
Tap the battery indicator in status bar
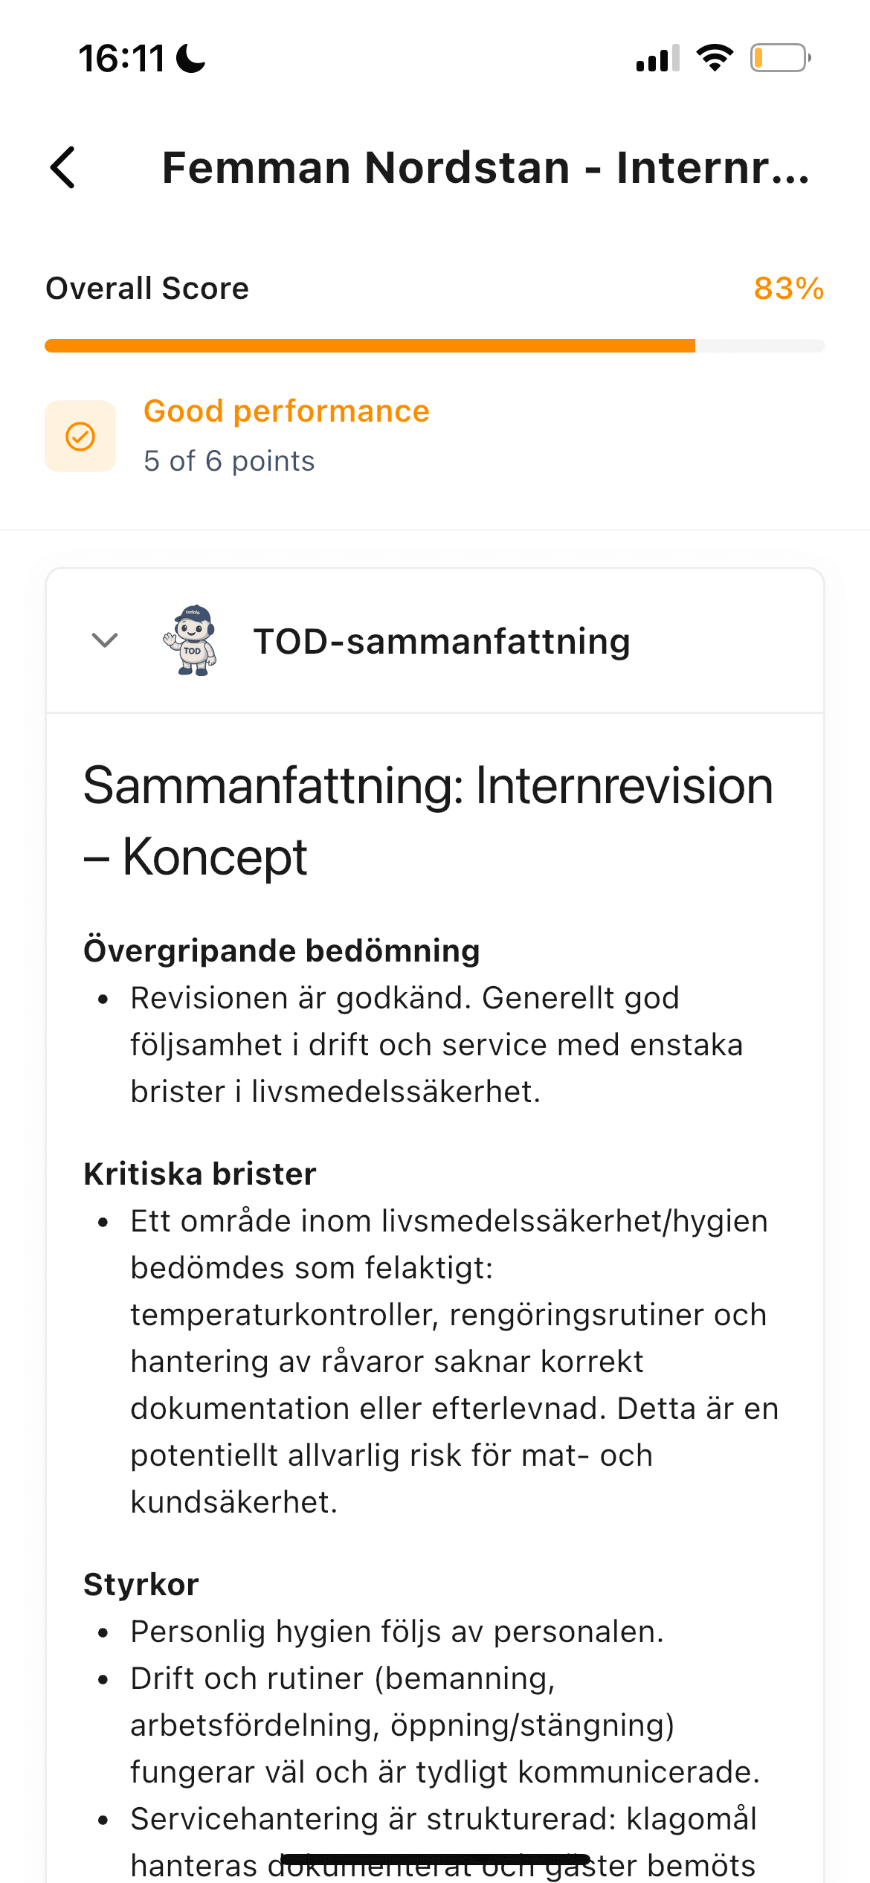coord(779,59)
